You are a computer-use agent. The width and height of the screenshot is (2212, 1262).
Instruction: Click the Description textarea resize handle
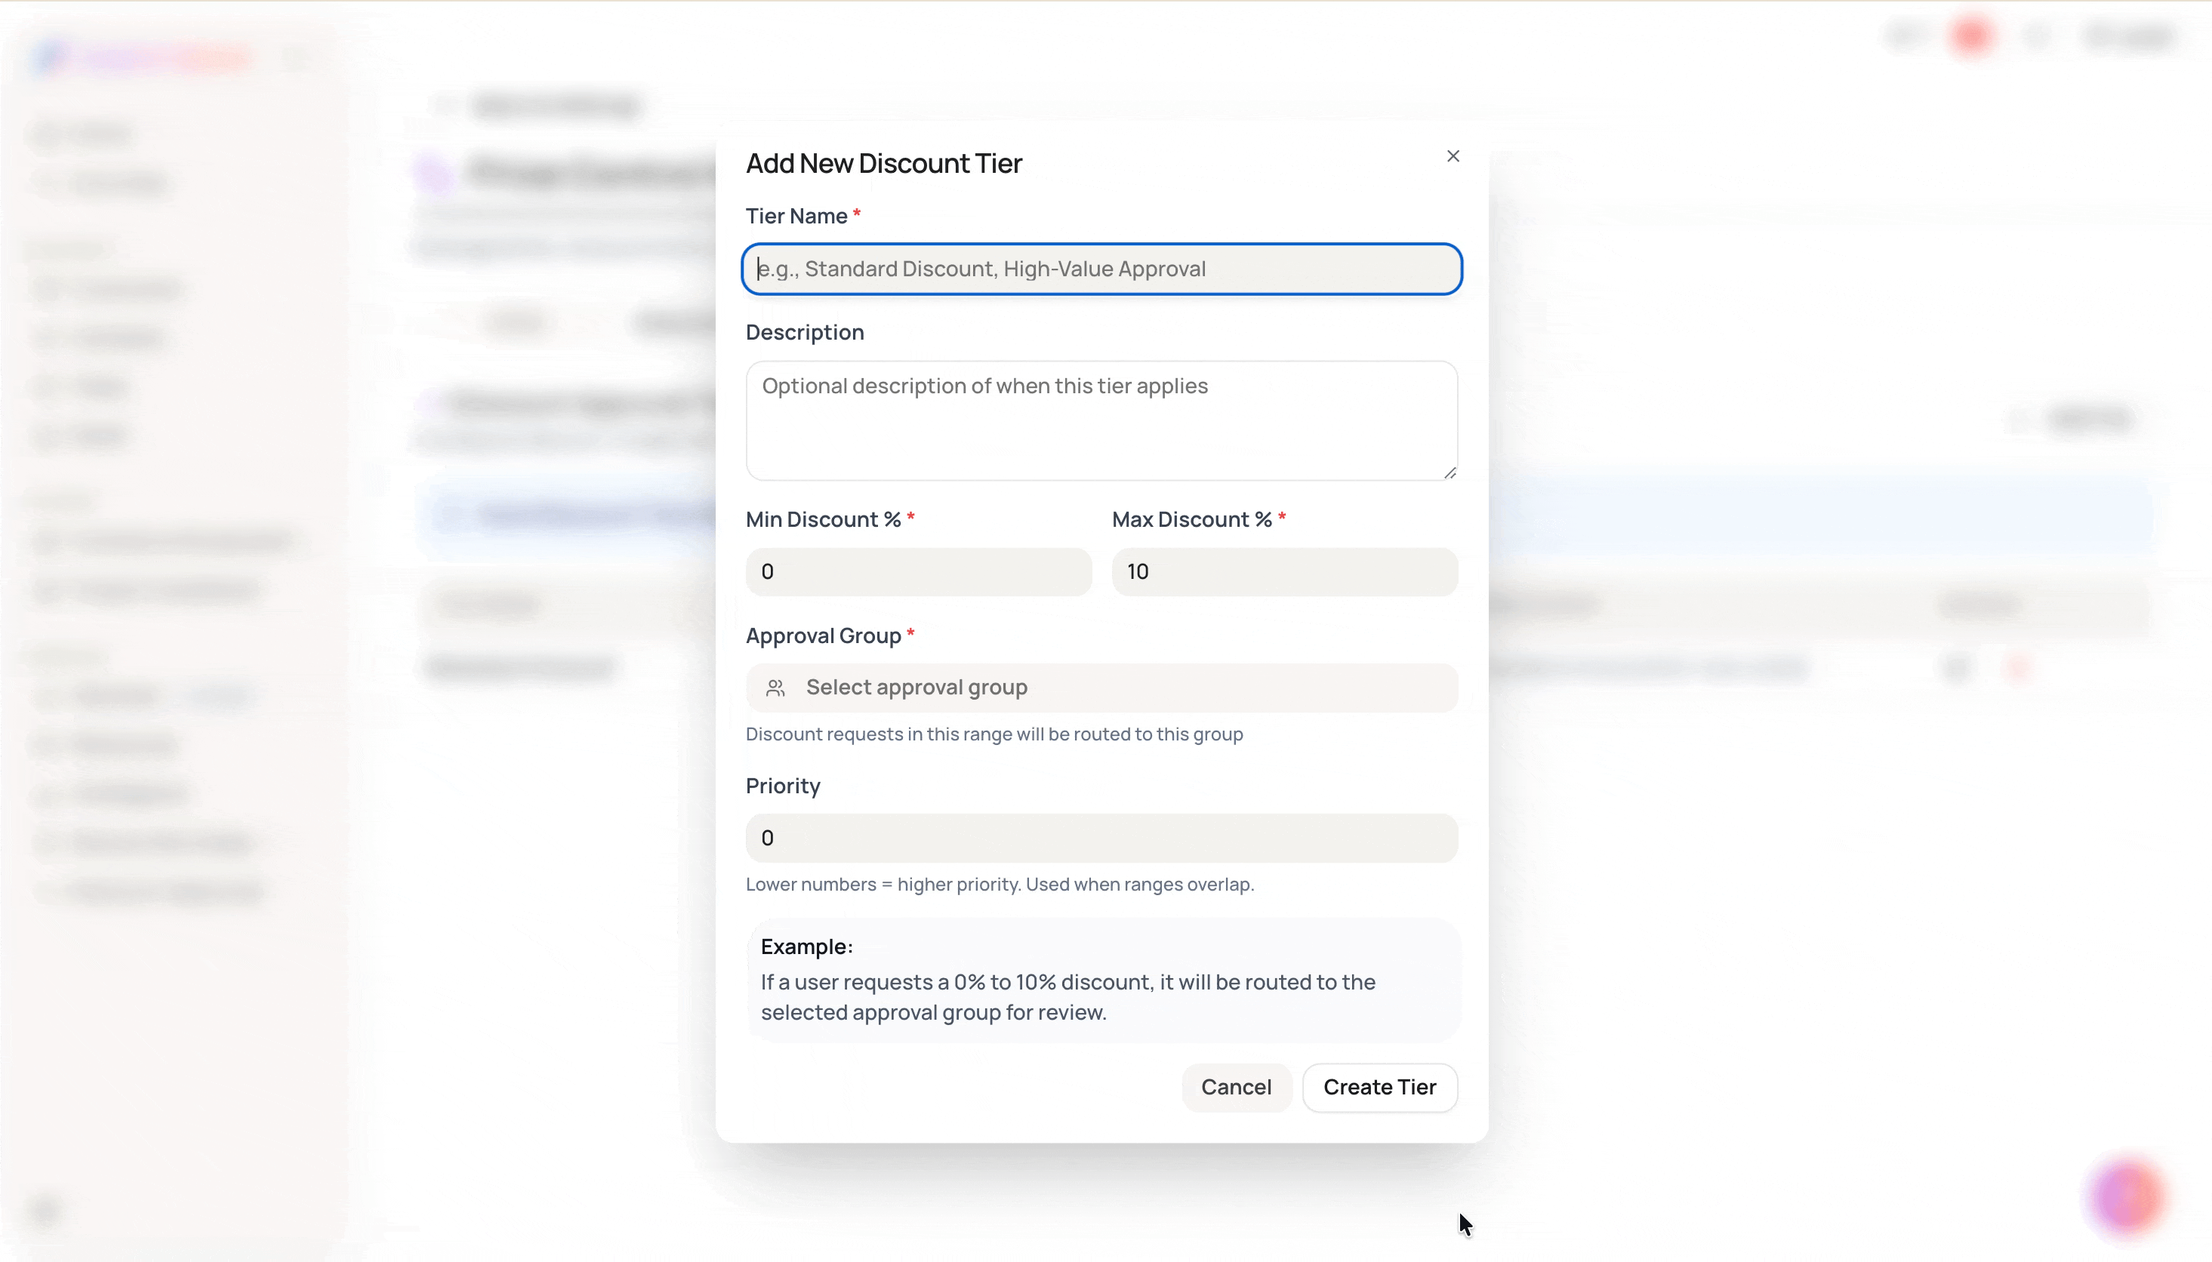pyautogui.click(x=1450, y=472)
